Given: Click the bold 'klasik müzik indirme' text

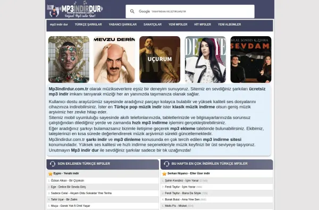Looking at the screenshot, I should tap(194, 107).
